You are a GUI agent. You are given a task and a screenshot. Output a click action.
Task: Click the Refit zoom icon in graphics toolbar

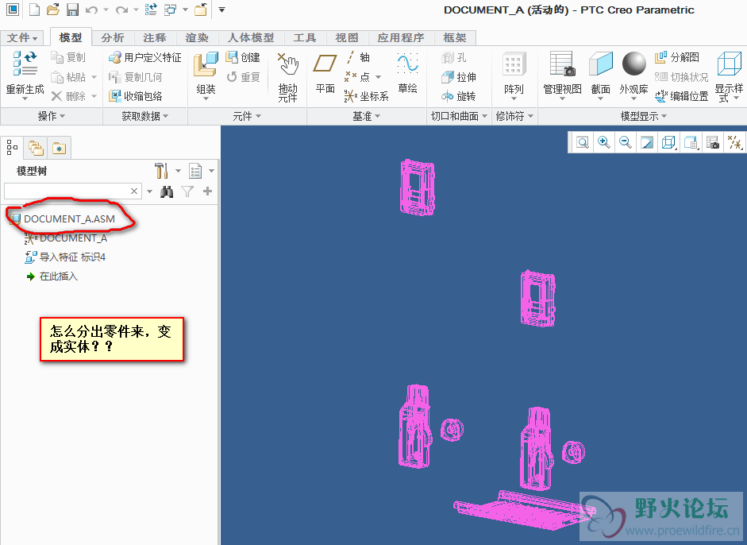tap(582, 142)
